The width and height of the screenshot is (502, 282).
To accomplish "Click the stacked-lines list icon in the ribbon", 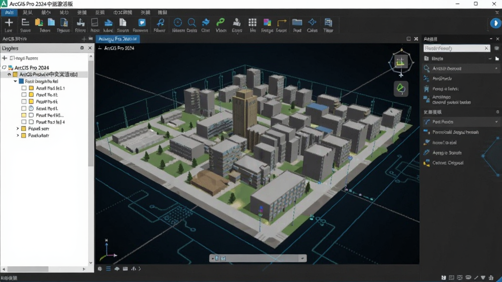I will [25, 23].
